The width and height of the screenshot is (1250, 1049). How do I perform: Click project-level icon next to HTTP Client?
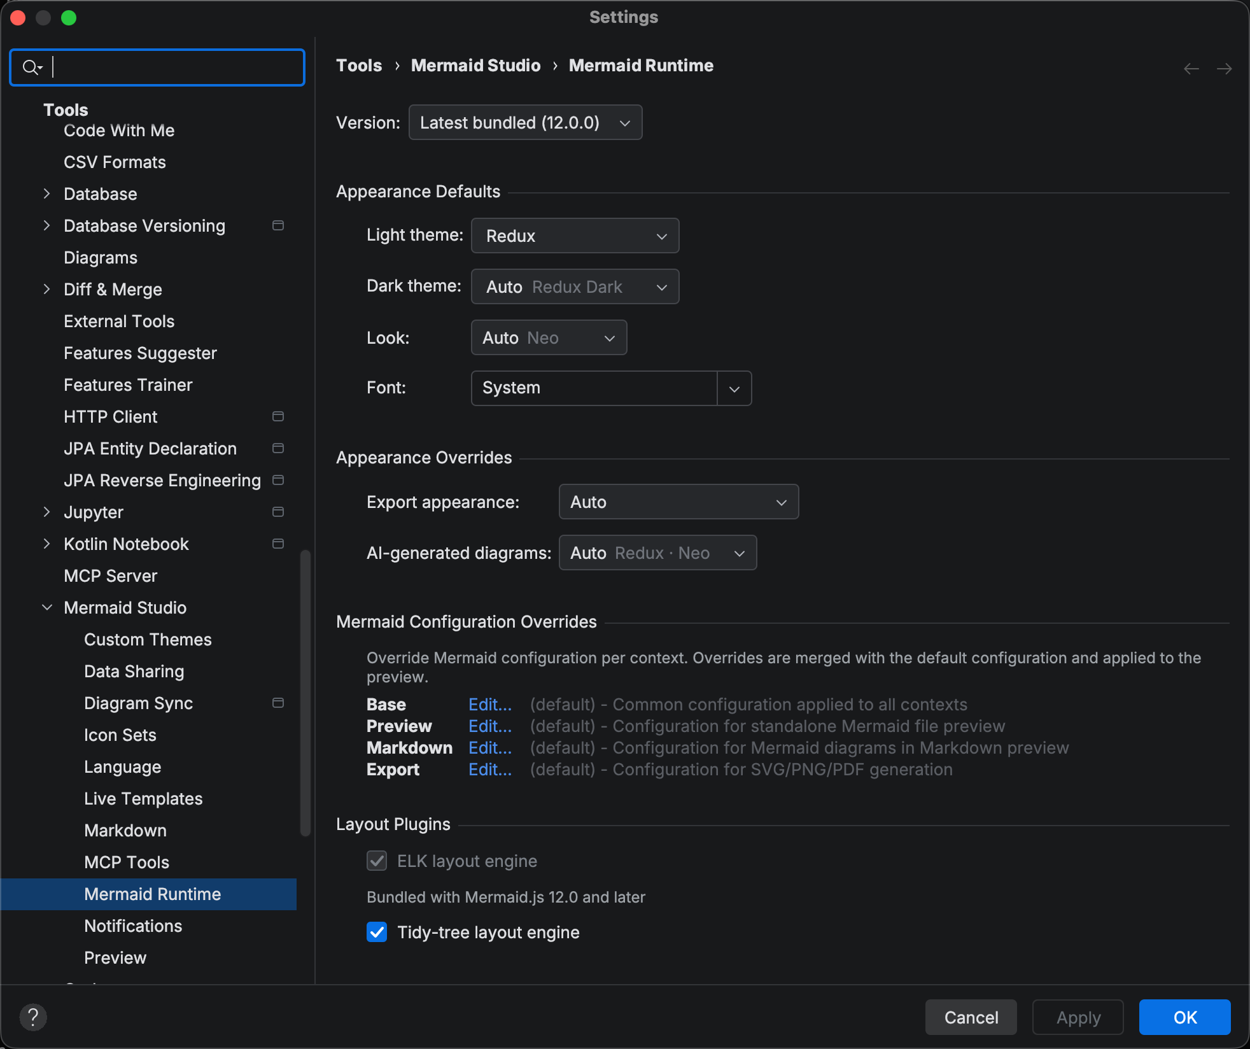point(278,416)
